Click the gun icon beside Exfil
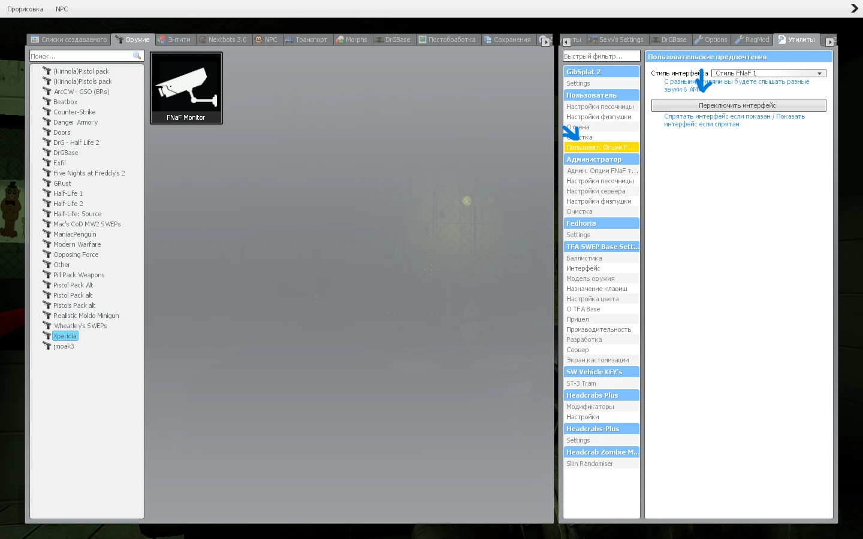 click(47, 163)
